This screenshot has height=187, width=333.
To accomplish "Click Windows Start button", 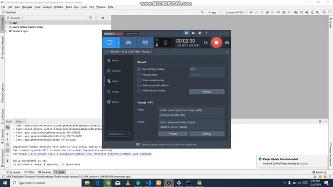I will click(5, 183).
